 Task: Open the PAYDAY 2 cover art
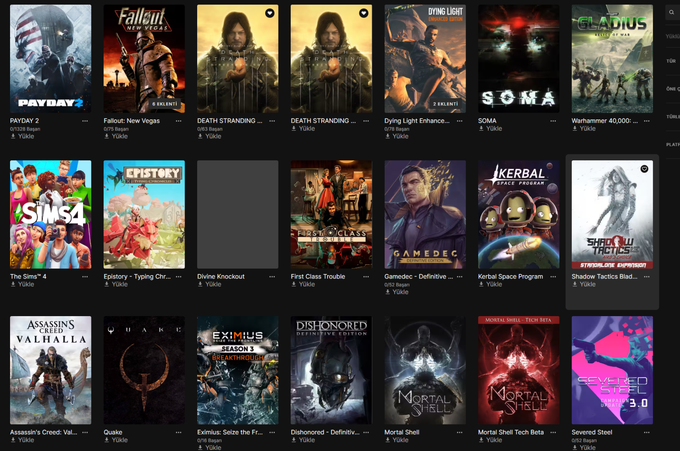tap(51, 59)
